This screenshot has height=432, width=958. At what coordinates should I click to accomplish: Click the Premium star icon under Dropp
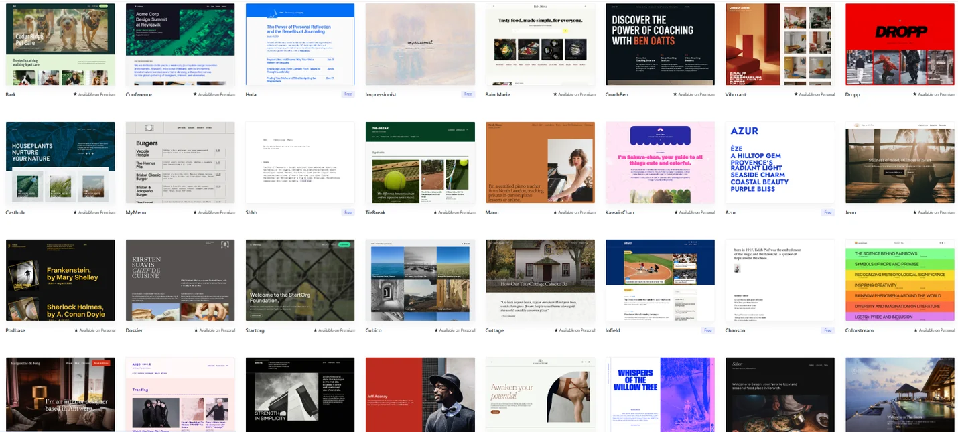click(x=915, y=94)
